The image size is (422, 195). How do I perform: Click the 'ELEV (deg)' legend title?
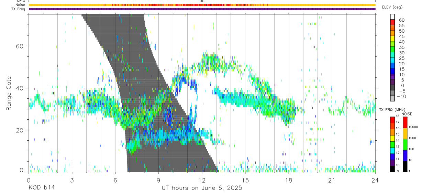point(392,7)
